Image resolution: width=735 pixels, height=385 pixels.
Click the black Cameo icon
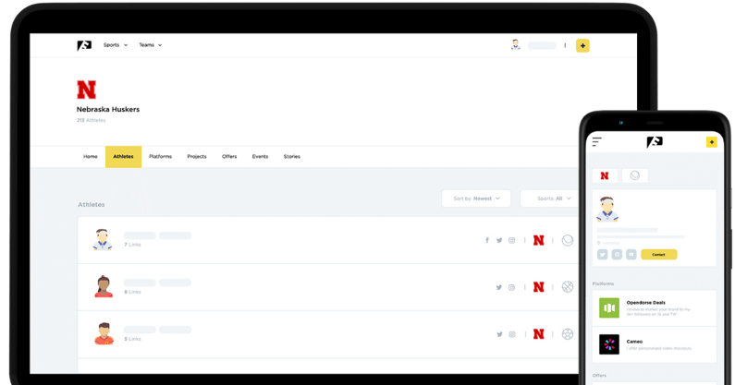coord(609,344)
